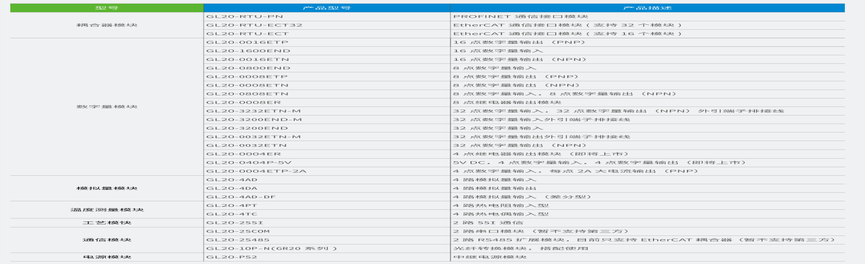
Task: Click the GL20-4TC model cell
Action: (x=326, y=214)
